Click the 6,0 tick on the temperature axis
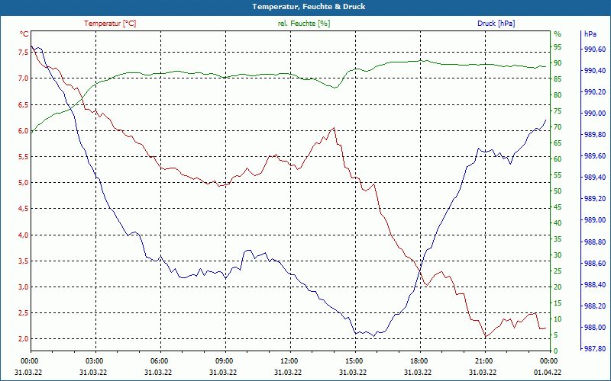Screen dimensions: 611x381 (x=24, y=130)
